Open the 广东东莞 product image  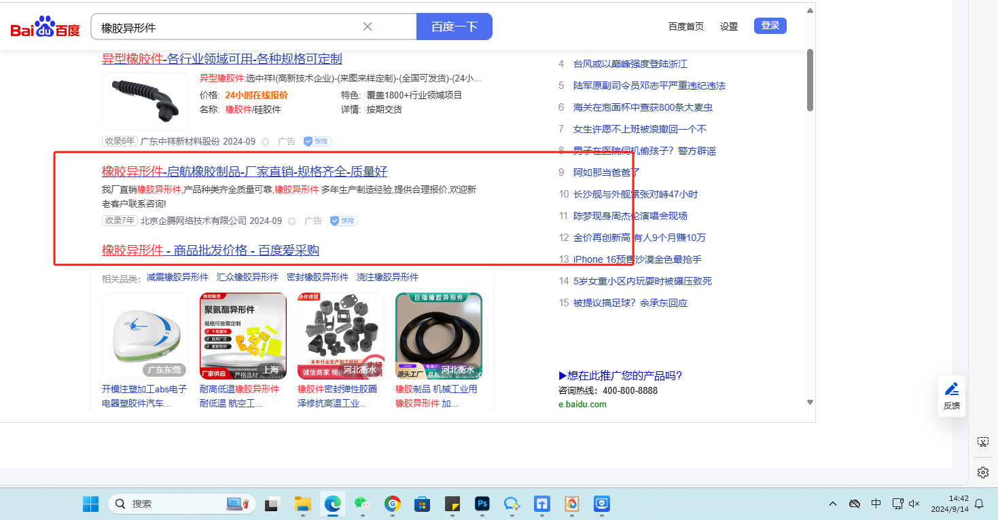tap(145, 335)
